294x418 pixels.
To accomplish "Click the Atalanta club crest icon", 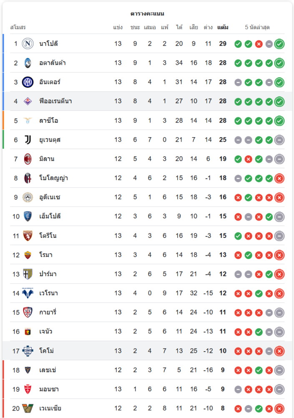I will pos(28,63).
